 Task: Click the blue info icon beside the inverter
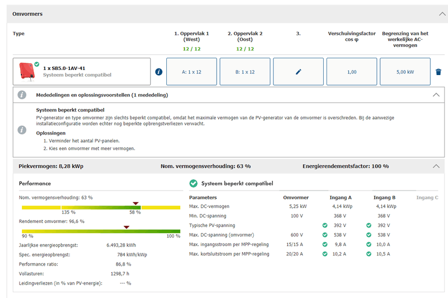158,72
